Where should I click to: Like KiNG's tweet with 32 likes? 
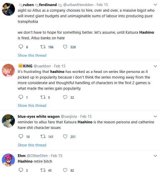pyautogui.click(x=65, y=97)
